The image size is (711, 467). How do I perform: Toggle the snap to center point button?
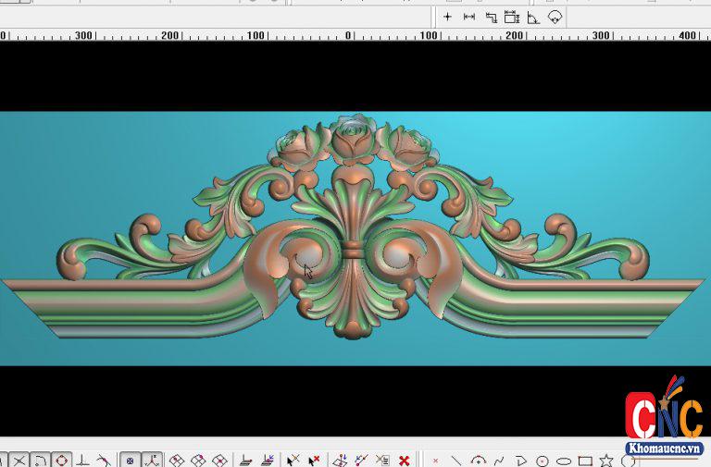point(130,460)
